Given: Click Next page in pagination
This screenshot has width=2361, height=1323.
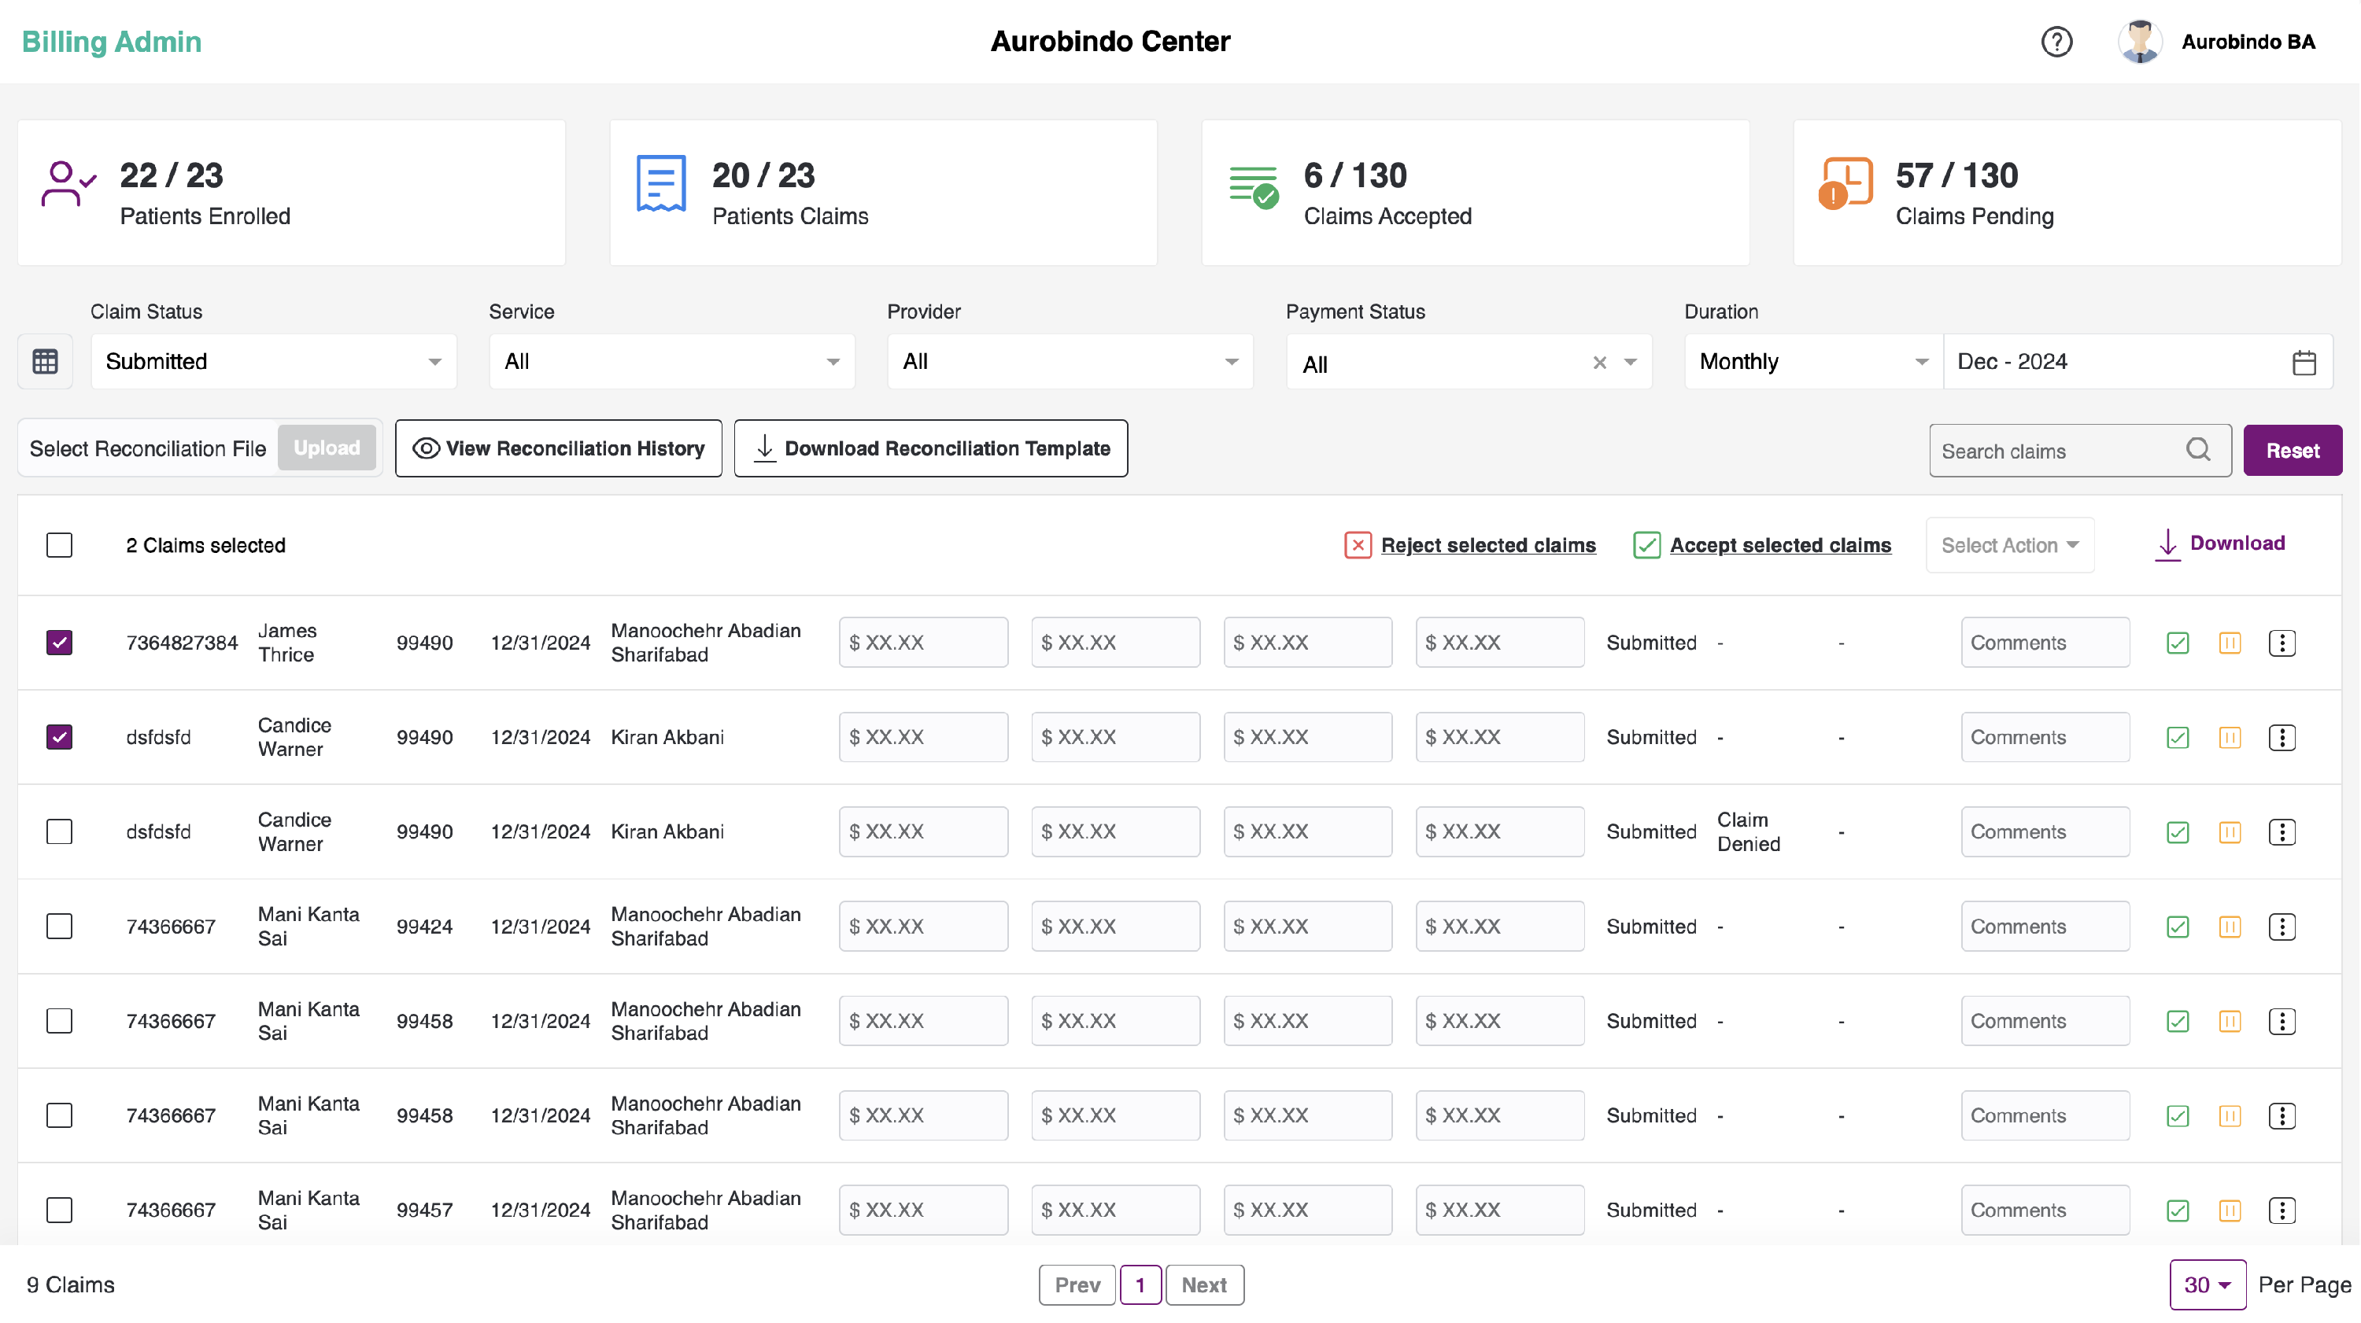Looking at the screenshot, I should coord(1203,1284).
